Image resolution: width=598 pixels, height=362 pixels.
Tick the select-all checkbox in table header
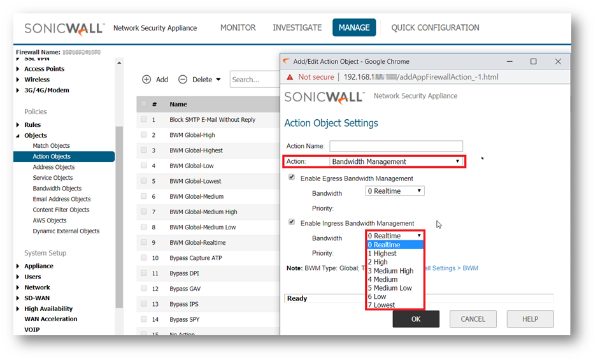(144, 104)
